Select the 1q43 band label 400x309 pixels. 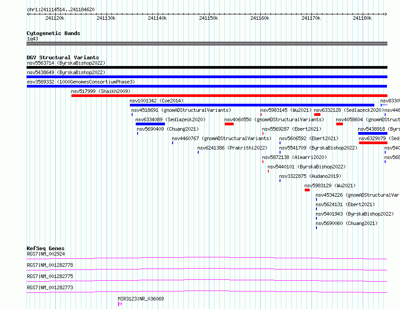point(32,39)
